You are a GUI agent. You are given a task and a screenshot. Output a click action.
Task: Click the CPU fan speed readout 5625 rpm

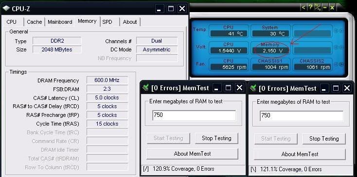[x=229, y=67]
